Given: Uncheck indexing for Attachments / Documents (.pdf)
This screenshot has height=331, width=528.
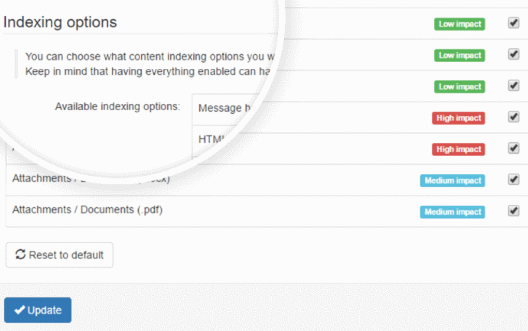Looking at the screenshot, I should click(513, 210).
